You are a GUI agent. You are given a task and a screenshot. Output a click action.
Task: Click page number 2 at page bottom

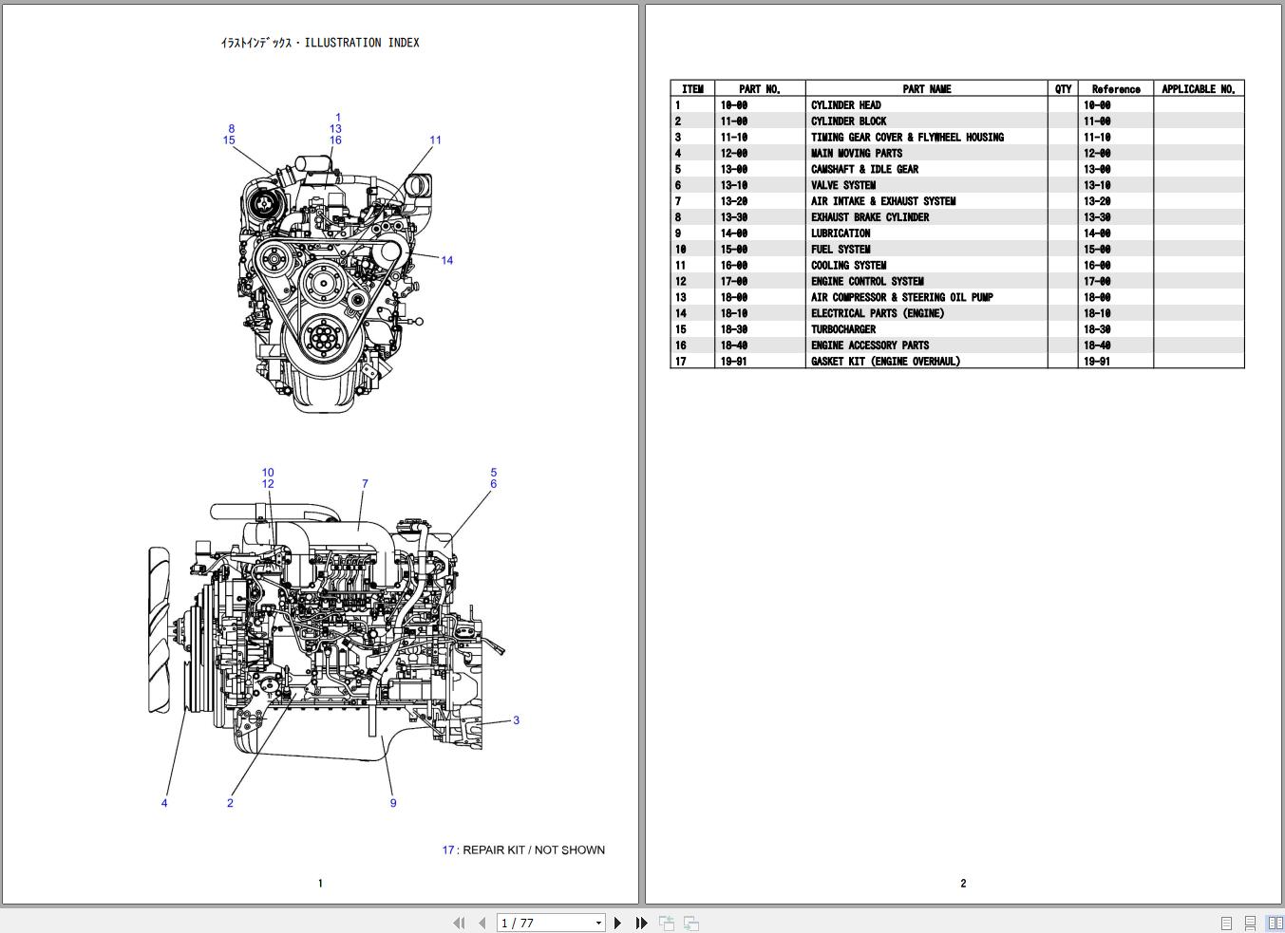pyautogui.click(x=963, y=884)
